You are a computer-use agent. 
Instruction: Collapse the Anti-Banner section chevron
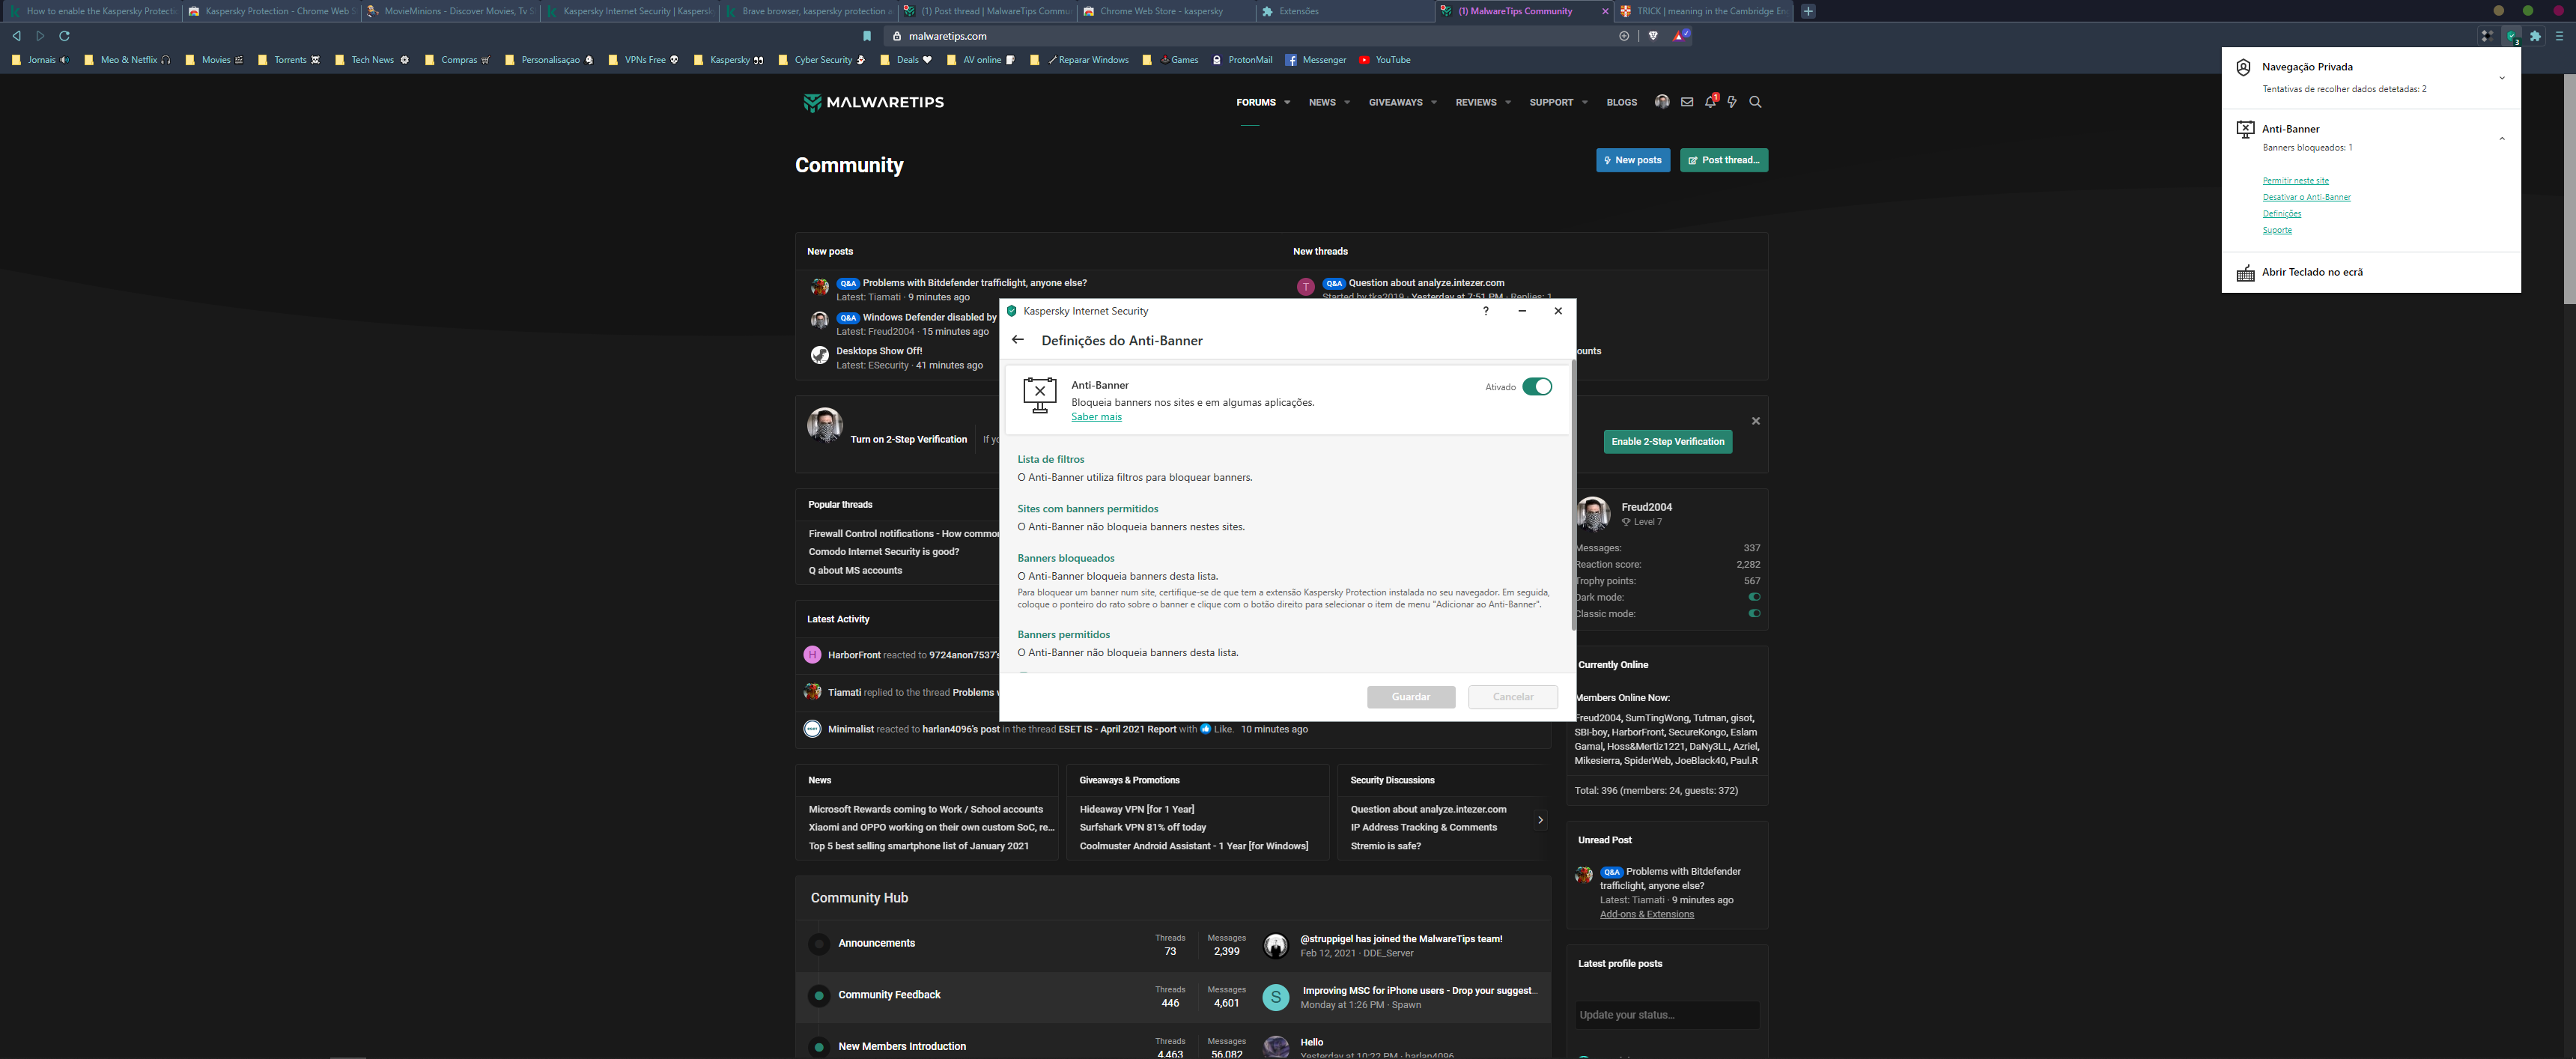pos(2502,139)
